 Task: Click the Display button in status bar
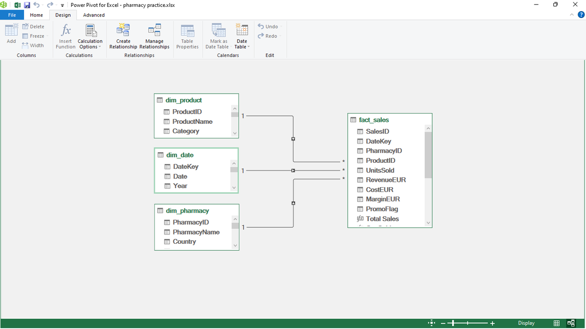[x=526, y=323]
